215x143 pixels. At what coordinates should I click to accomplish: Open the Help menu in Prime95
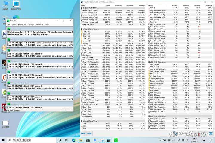(47, 24)
